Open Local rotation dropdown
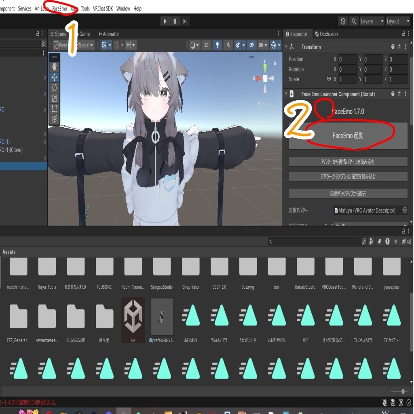Image resolution: width=414 pixels, height=414 pixels. [x=85, y=45]
